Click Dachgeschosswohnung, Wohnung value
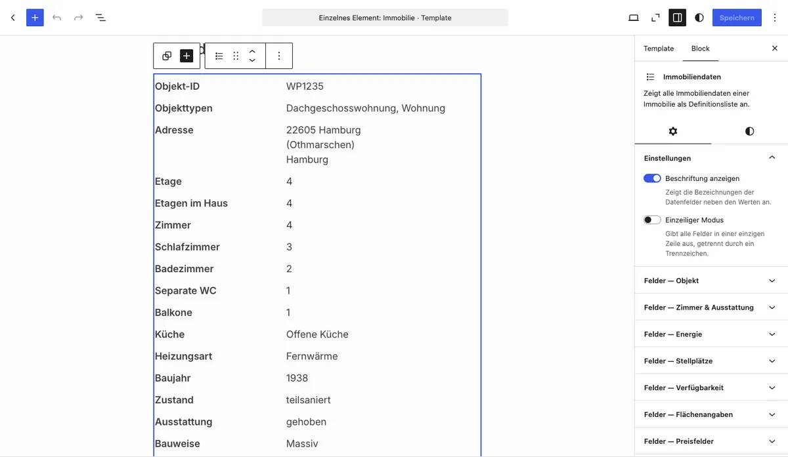Screen dimensions: 788x457 tap(366, 108)
